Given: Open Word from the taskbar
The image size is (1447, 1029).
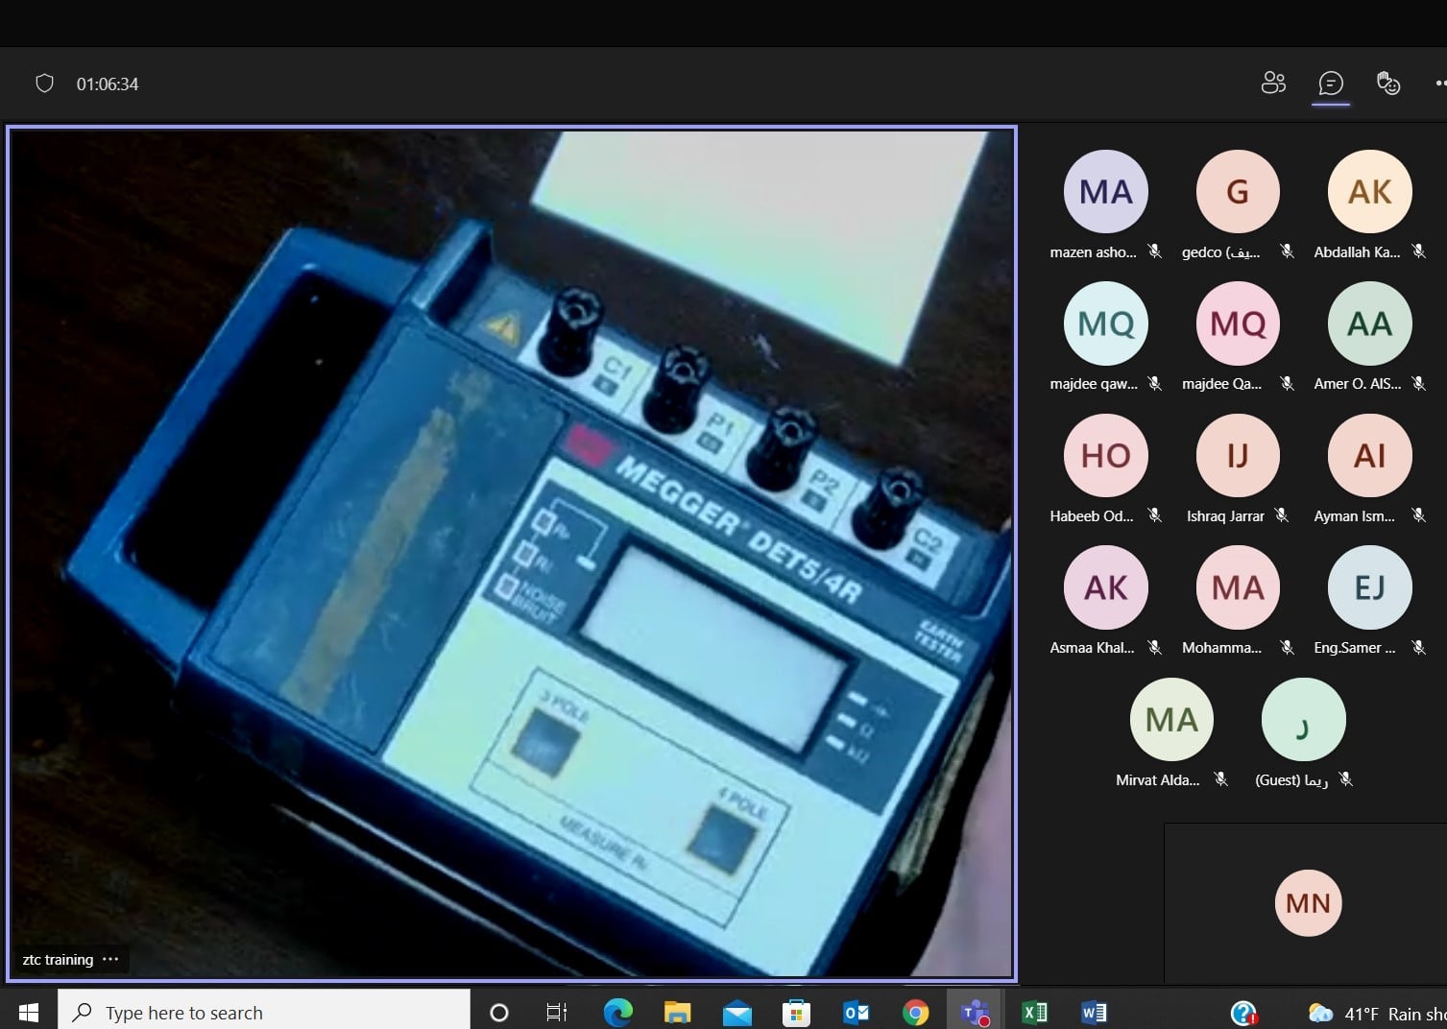Looking at the screenshot, I should (x=1094, y=1012).
